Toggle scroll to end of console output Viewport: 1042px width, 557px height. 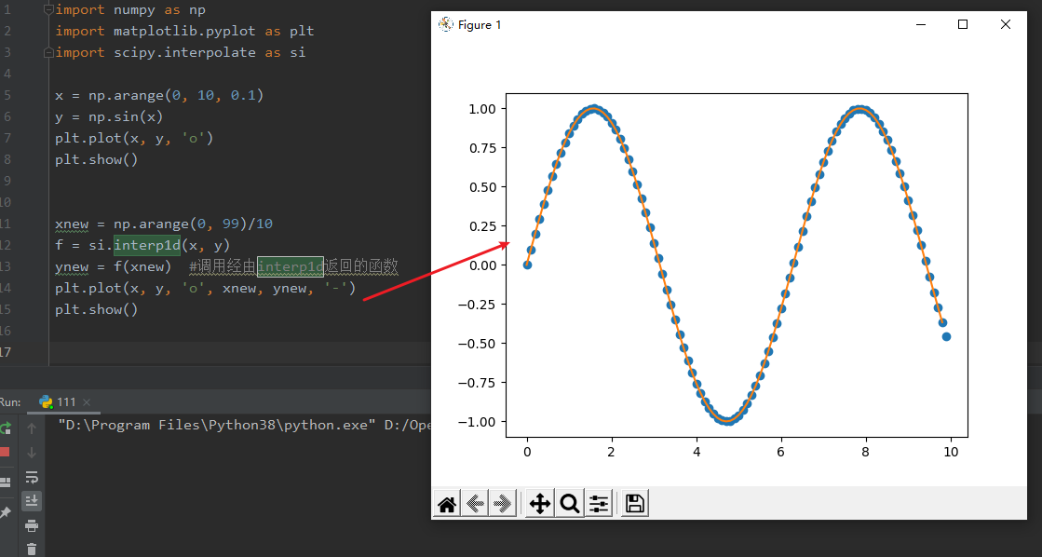coord(32,501)
